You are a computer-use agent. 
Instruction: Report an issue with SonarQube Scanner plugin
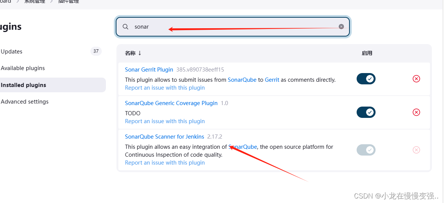click(x=165, y=163)
